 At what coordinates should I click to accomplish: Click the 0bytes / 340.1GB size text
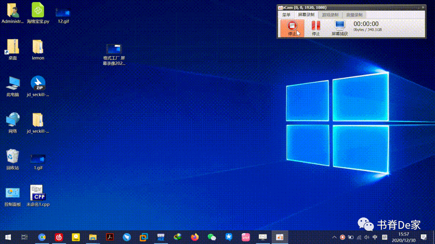click(x=368, y=30)
